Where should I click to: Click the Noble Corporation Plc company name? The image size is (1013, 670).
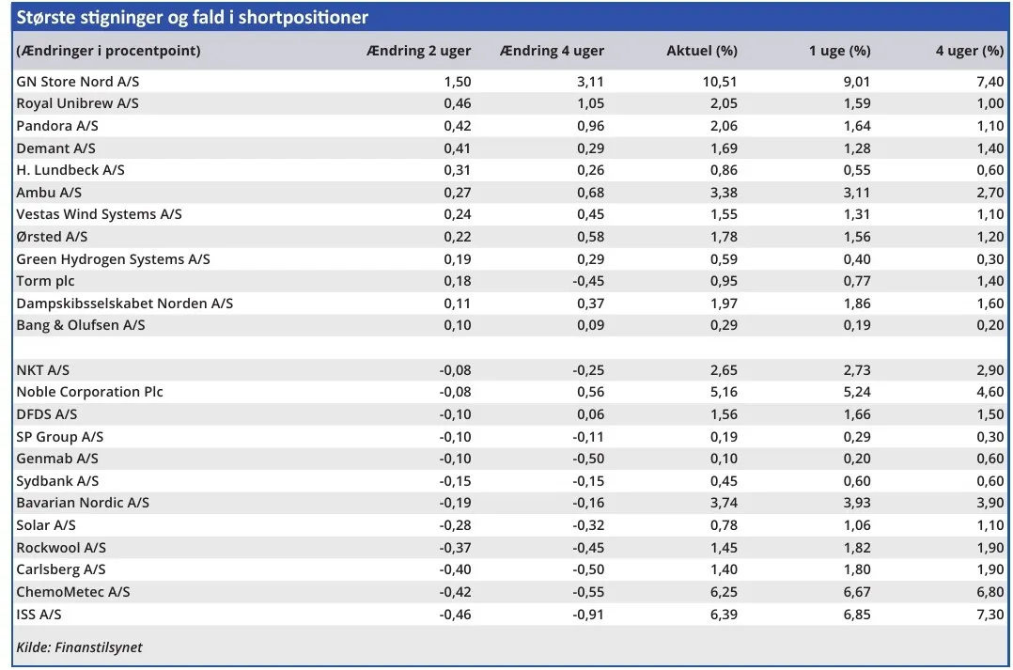(x=89, y=392)
